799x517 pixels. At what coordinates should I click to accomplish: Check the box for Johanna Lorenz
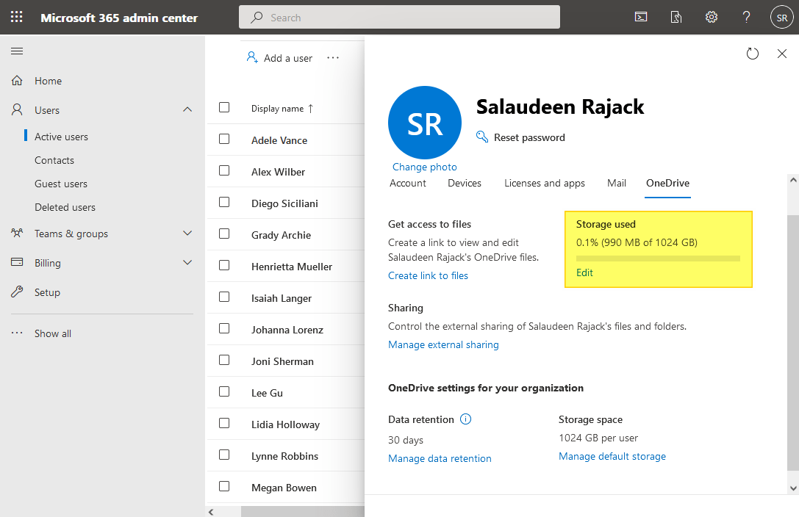click(224, 328)
